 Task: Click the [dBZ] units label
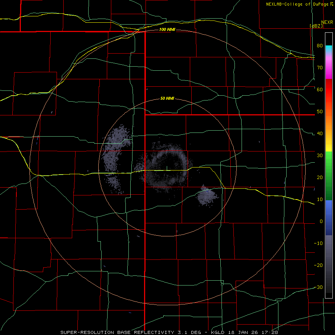(316, 26)
